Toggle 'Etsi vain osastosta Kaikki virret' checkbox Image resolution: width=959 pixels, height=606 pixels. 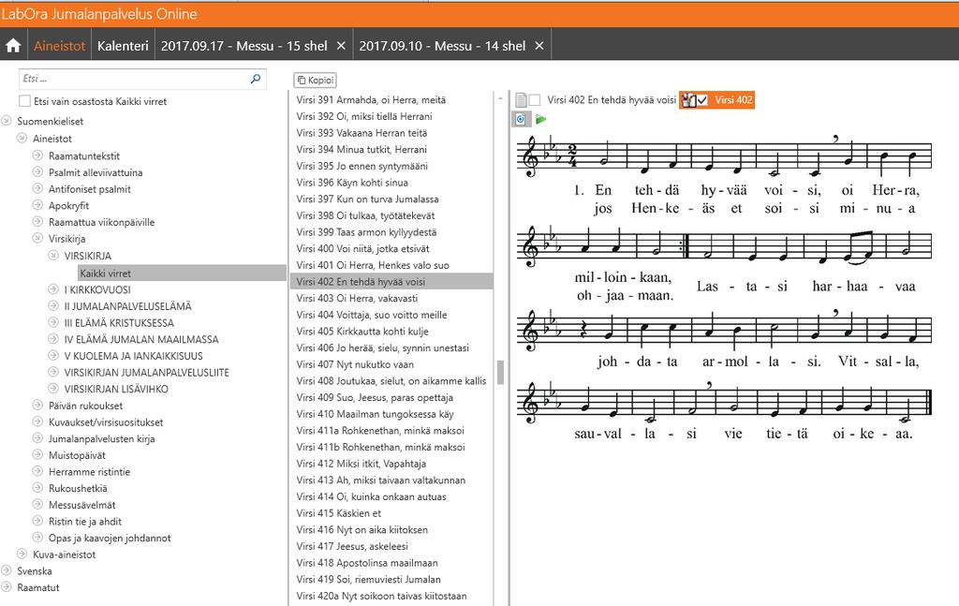click(x=24, y=101)
